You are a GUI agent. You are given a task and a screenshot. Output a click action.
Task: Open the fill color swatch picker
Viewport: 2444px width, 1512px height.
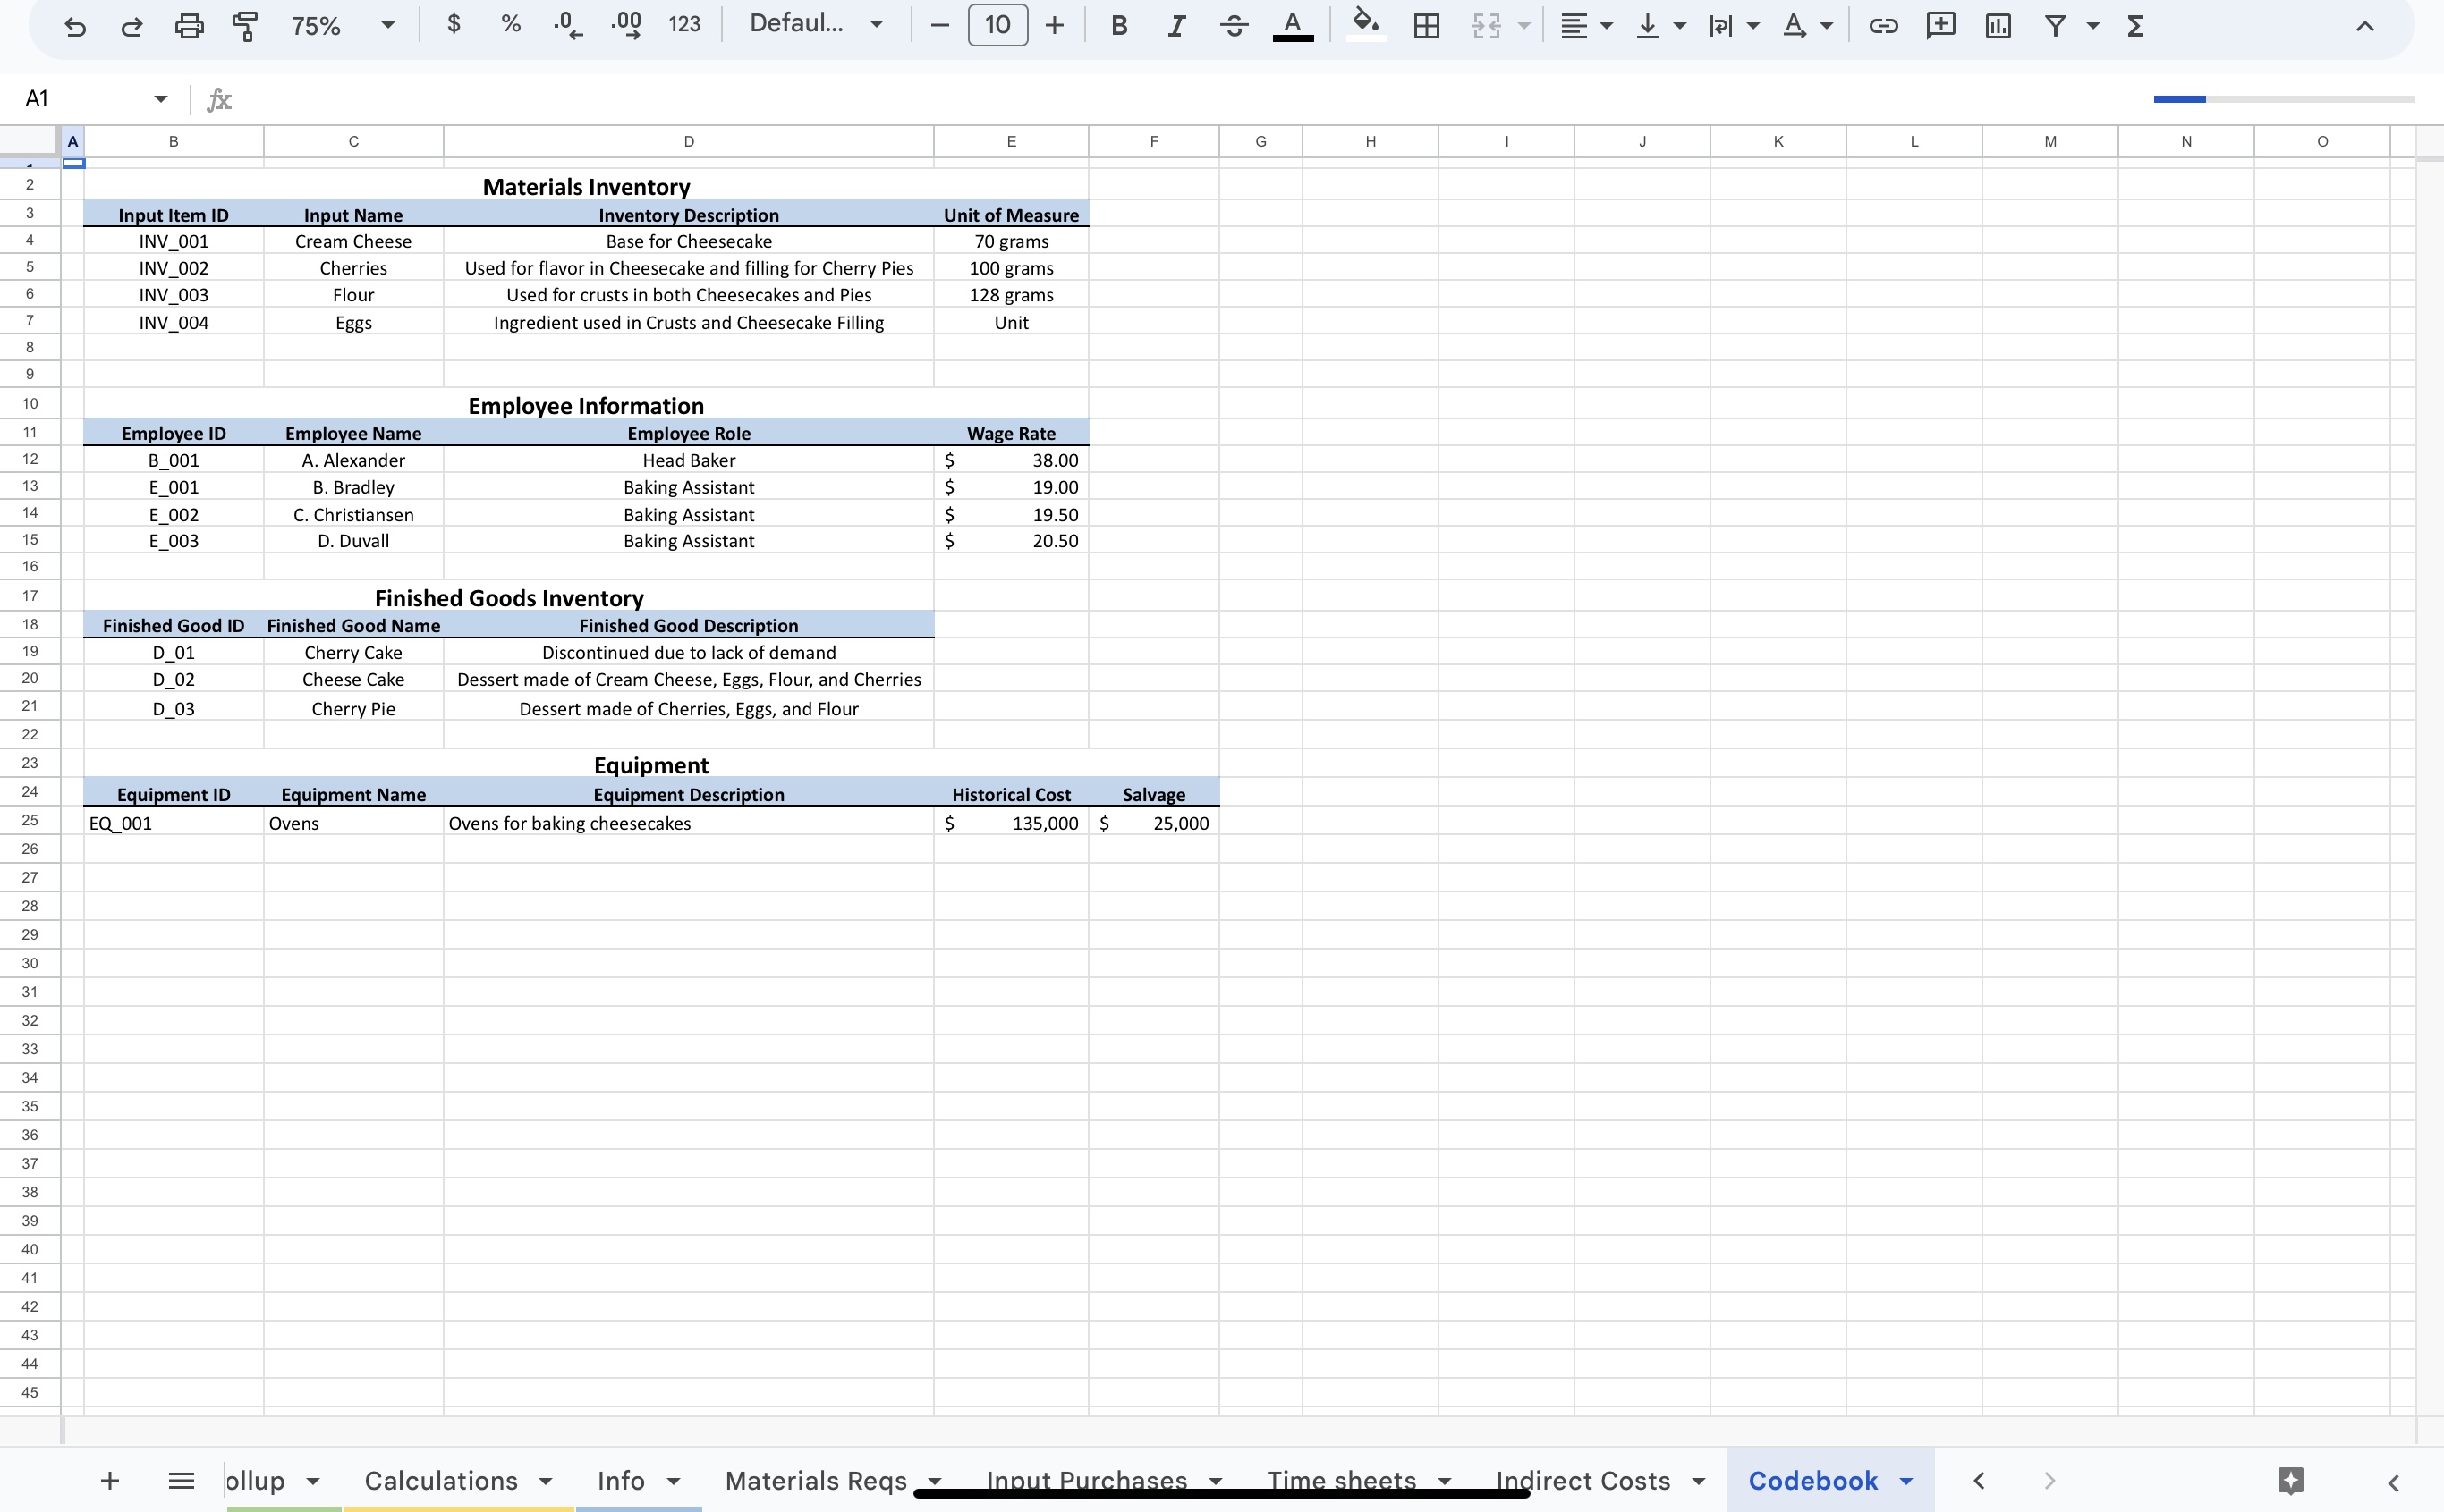pos(1365,25)
